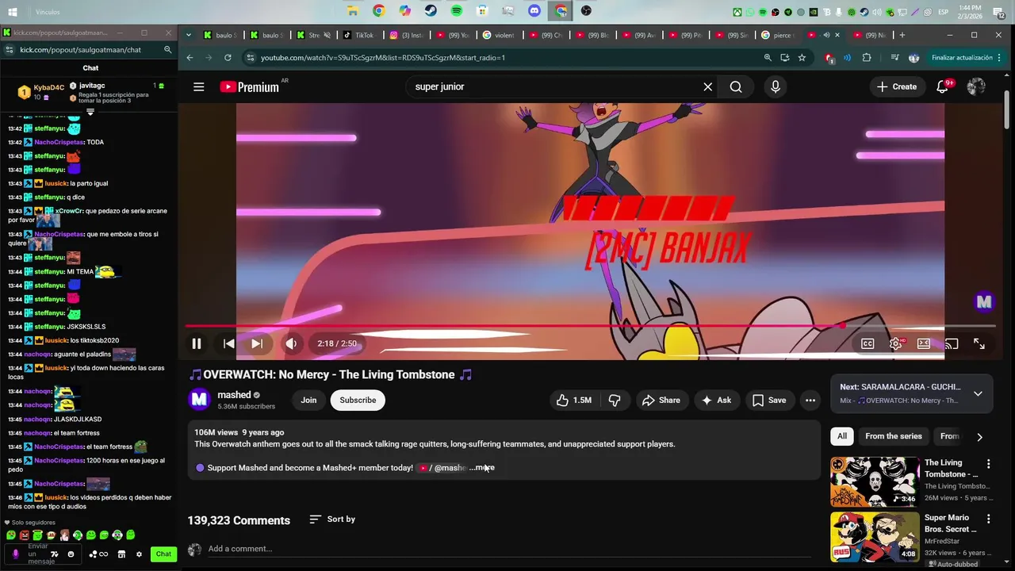Open Chrome tab search dropdown arrow
Image resolution: width=1015 pixels, height=571 pixels.
189,35
